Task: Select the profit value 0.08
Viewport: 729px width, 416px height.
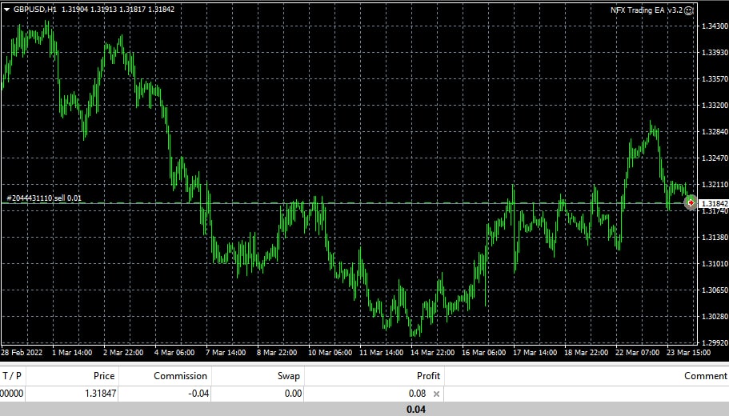Action: 417,394
